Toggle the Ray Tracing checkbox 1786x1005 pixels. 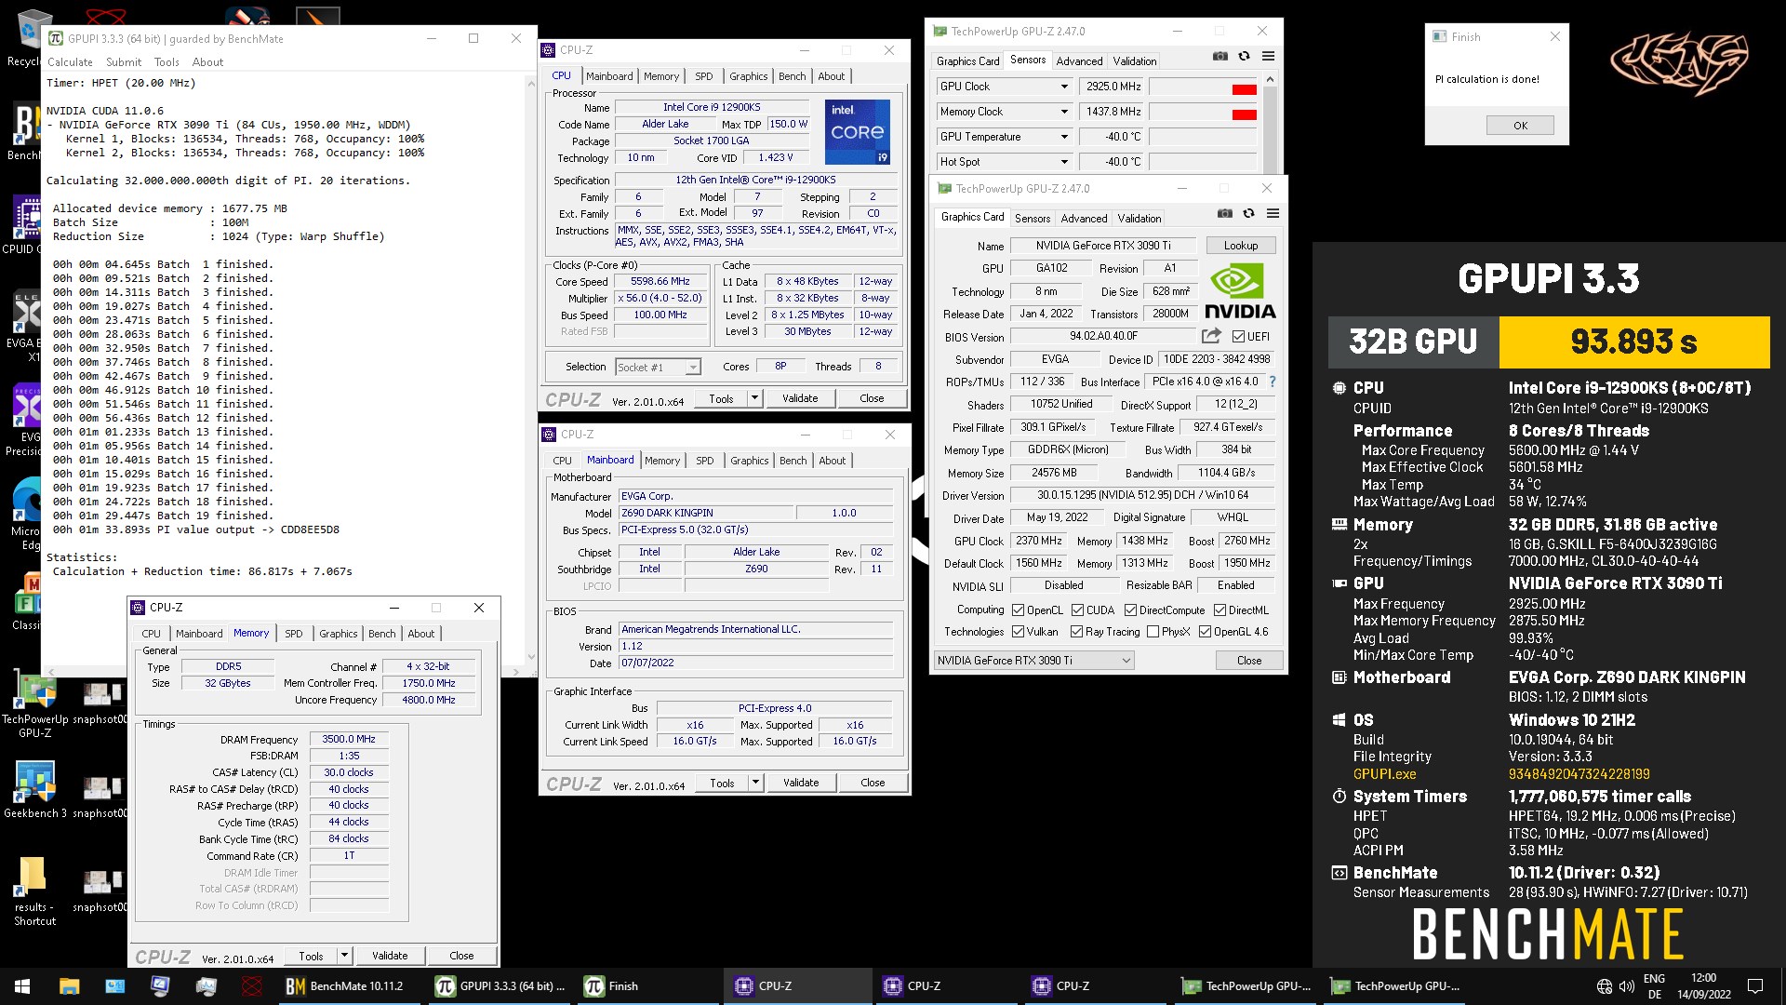click(x=1076, y=632)
